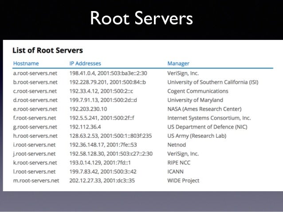
Task: Select manager NASA (Ames Research Center)
Action: tap(204, 109)
